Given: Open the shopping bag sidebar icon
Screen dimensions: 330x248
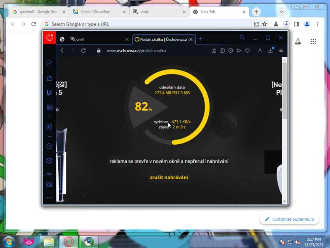Looking at the screenshot, I should (49, 78).
